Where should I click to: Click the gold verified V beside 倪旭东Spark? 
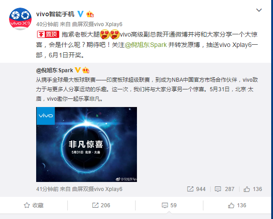click(78, 70)
